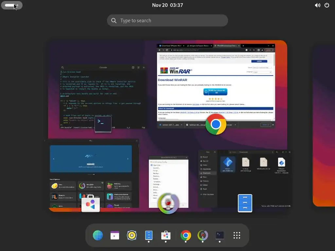Image resolution: width=335 pixels, height=251 pixels.
Task: Open Files from the dock
Action: click(149, 235)
